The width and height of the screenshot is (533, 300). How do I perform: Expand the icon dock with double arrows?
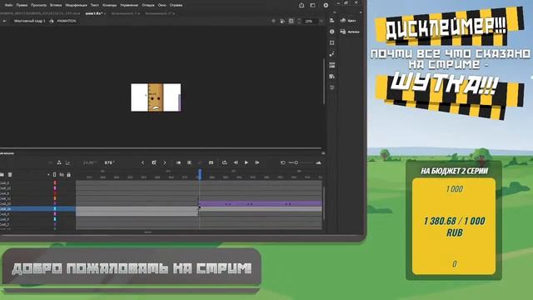pyautogui.click(x=335, y=12)
